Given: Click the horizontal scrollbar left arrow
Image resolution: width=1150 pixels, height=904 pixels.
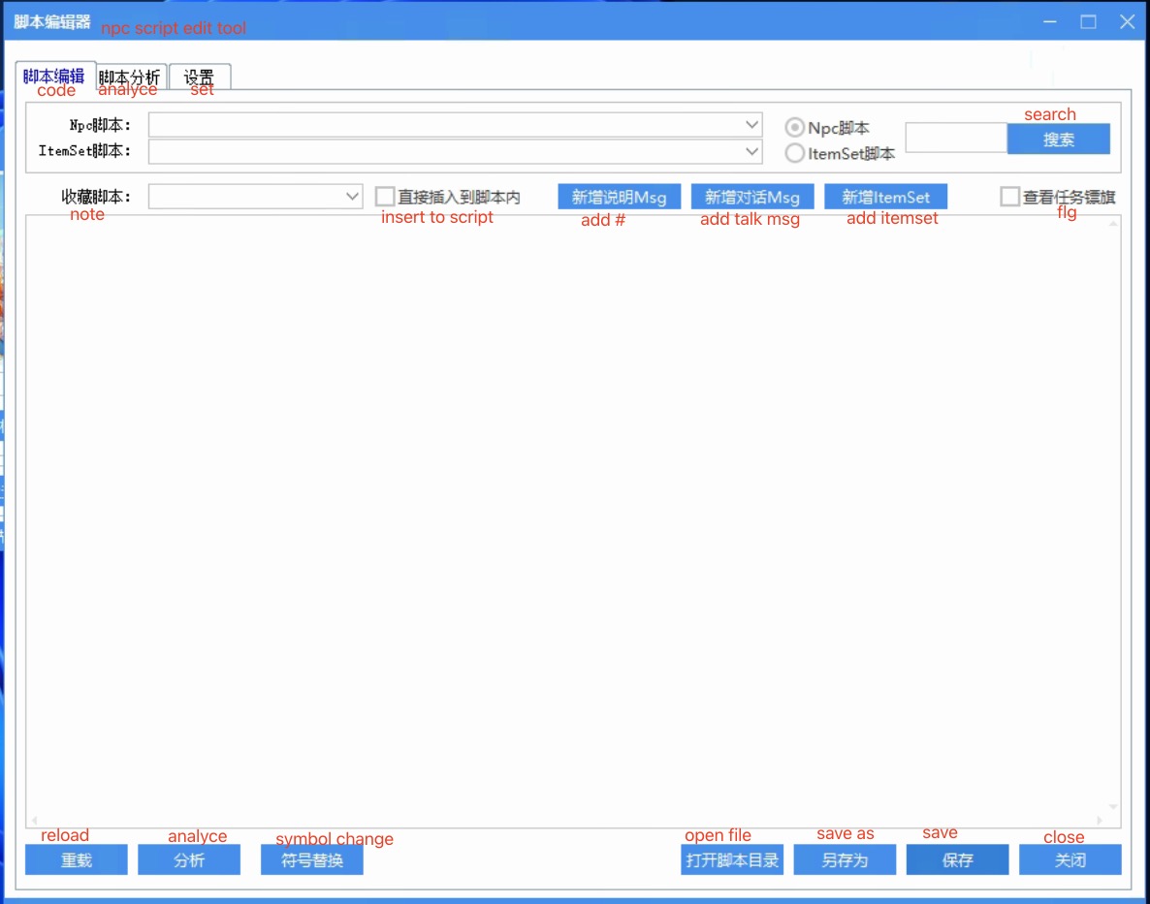Looking at the screenshot, I should [x=35, y=821].
